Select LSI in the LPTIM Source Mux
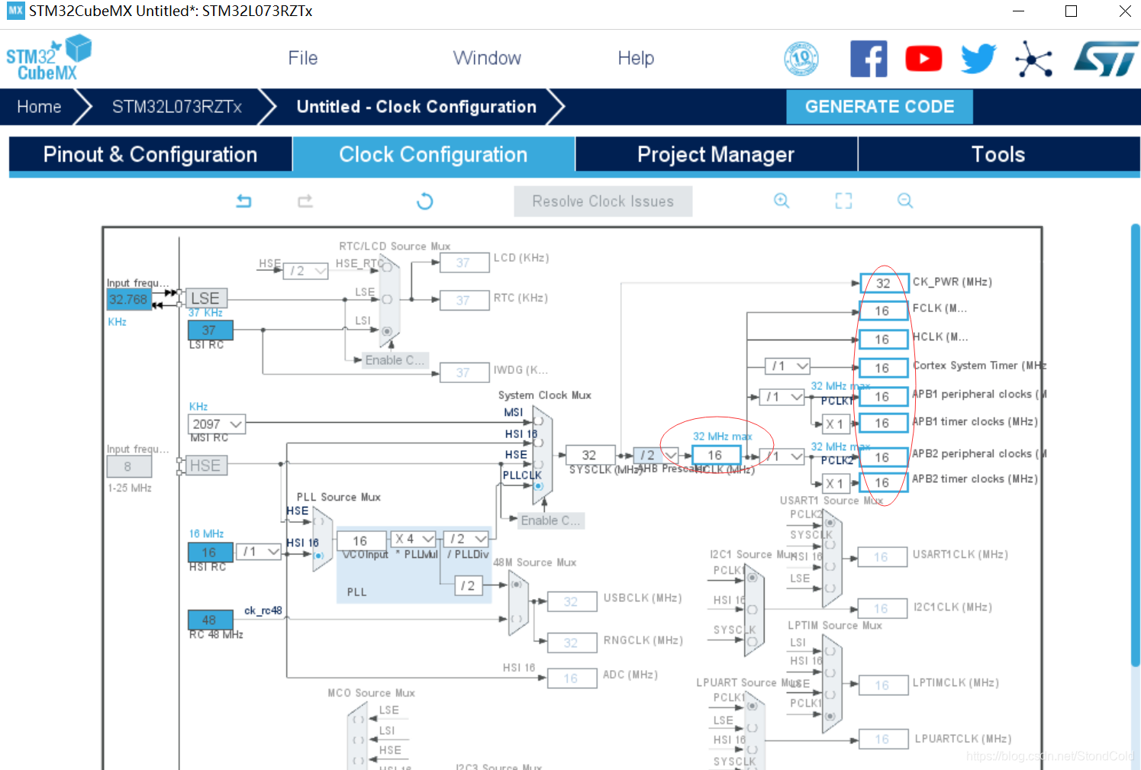The image size is (1141, 770). point(830,651)
